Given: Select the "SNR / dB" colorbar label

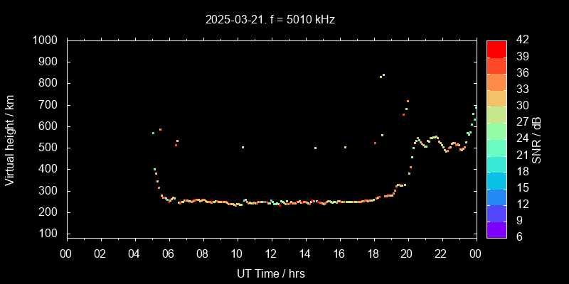Looking at the screenshot, I should coord(537,138).
